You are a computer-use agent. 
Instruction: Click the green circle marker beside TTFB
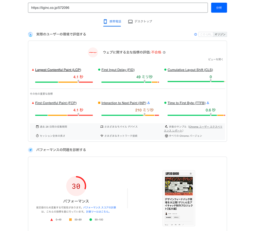pyautogui.click(x=165, y=103)
